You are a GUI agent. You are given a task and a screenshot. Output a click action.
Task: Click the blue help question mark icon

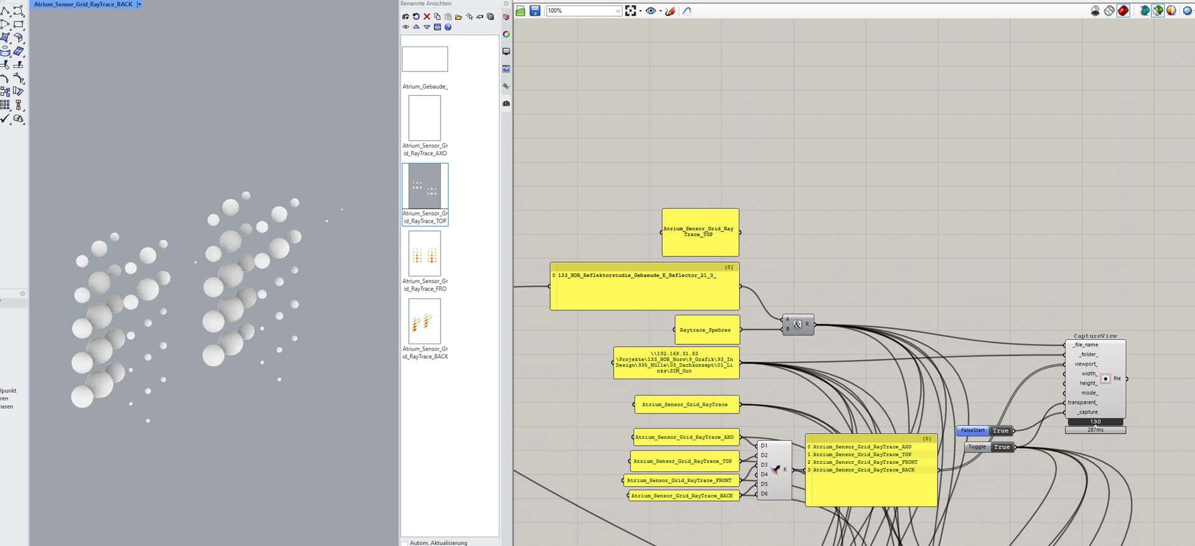[448, 27]
